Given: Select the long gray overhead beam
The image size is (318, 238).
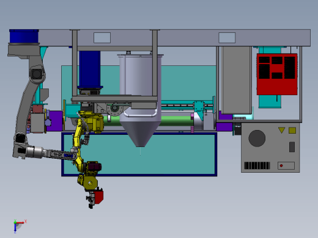Looking at the screenshot, I should pos(174,38).
